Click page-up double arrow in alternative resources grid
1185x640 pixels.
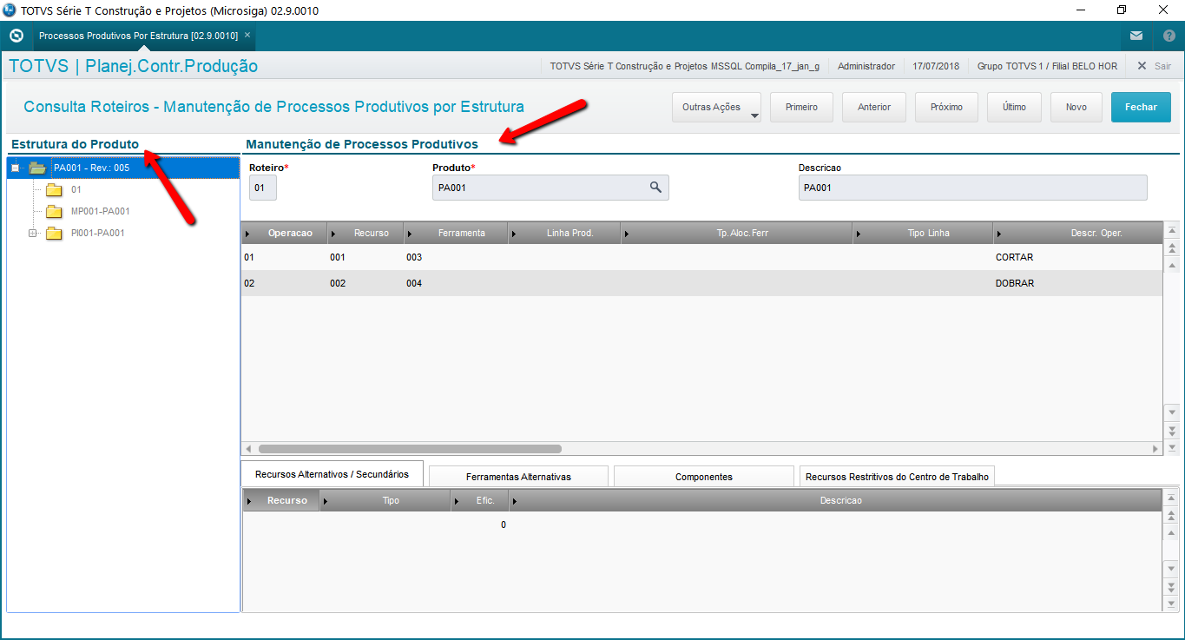click(1172, 515)
